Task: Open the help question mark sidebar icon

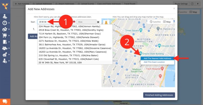Action: point(5,23)
